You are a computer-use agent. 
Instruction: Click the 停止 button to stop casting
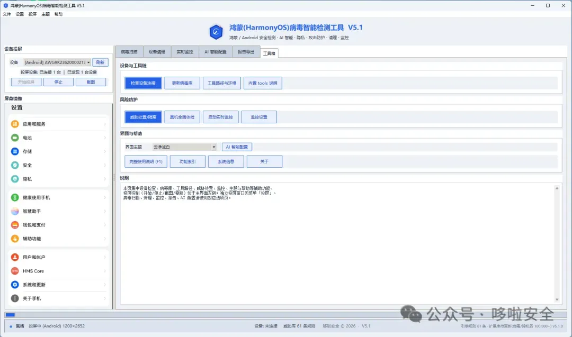pyautogui.click(x=58, y=82)
